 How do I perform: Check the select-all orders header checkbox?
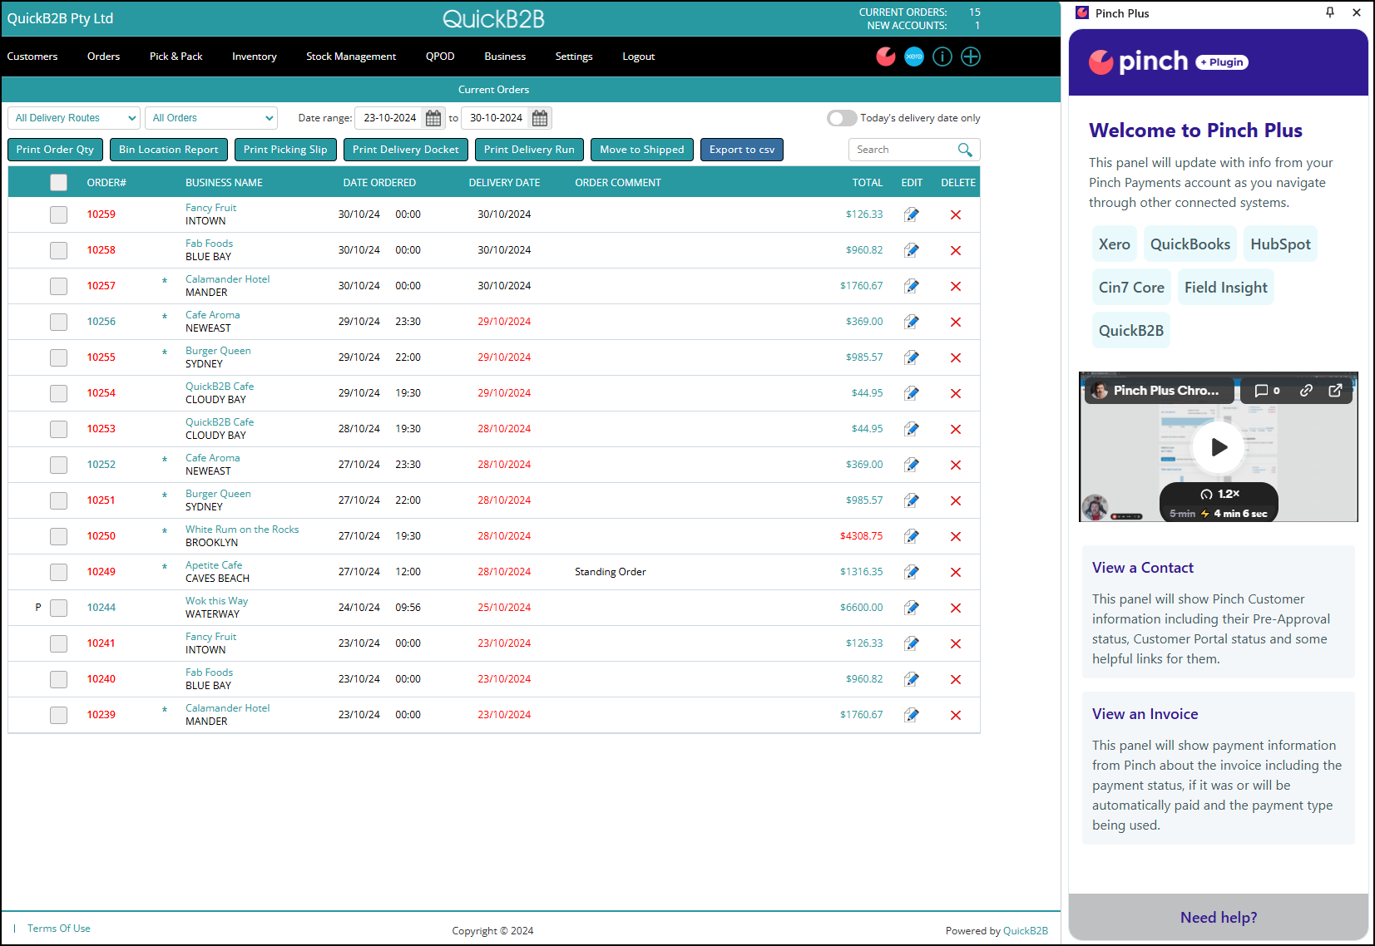[58, 182]
